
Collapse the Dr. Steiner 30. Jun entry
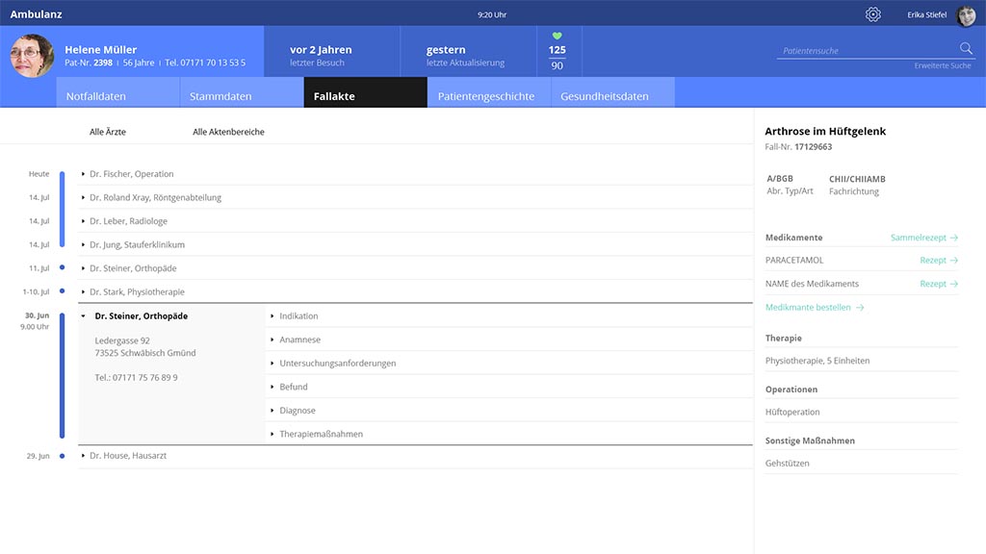pos(141,315)
